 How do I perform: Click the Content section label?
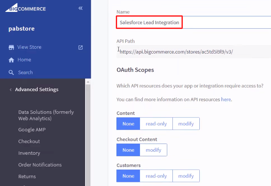click(126, 113)
